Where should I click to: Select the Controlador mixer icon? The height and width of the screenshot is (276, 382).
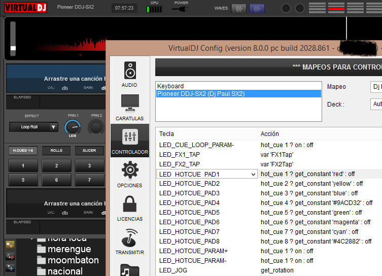point(130,141)
